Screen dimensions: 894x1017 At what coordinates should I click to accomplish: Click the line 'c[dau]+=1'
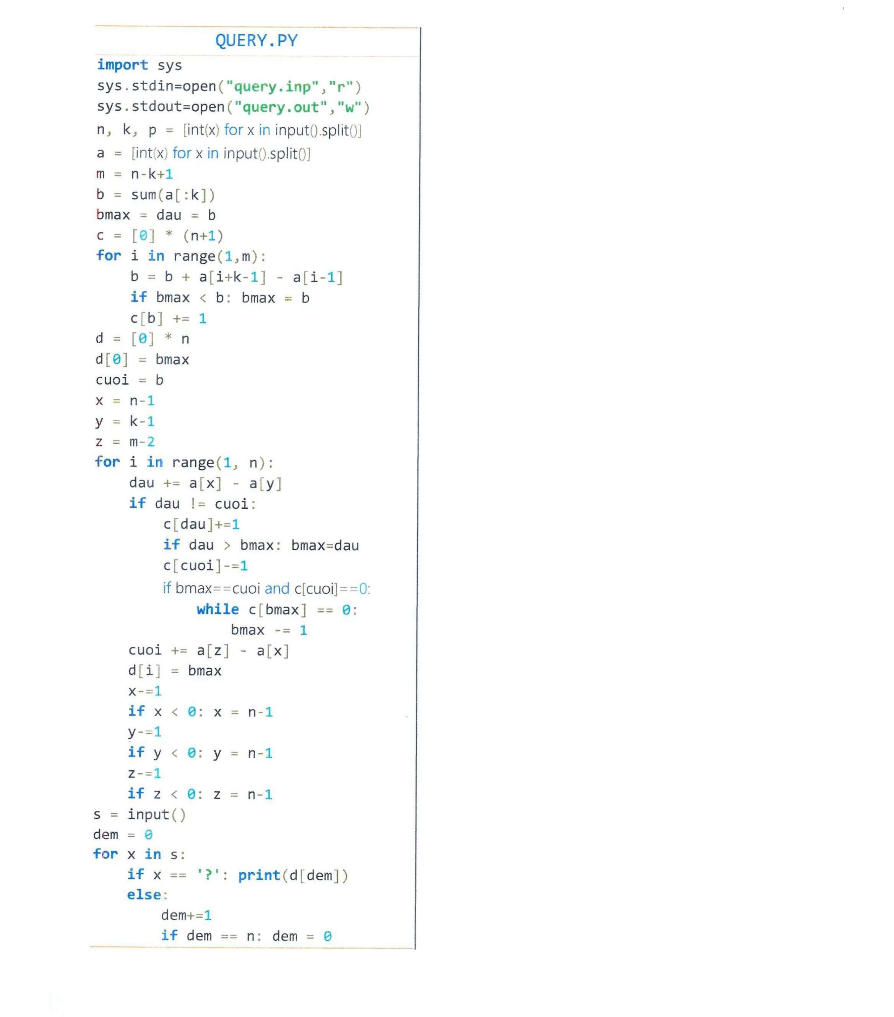tap(201, 524)
